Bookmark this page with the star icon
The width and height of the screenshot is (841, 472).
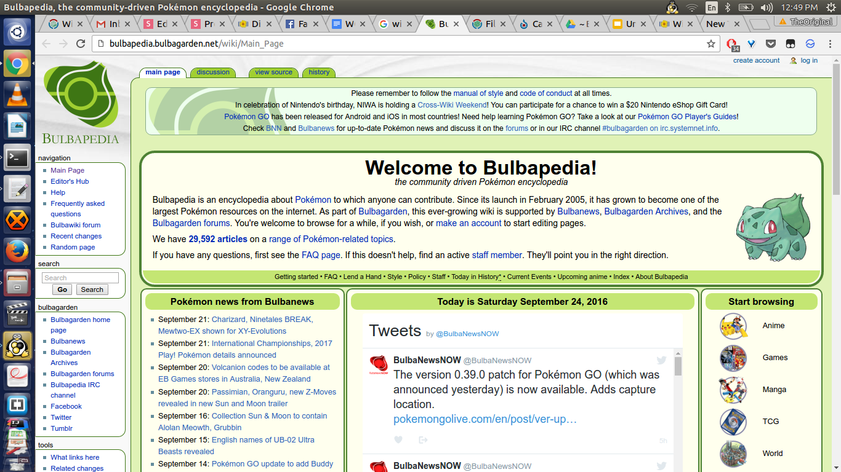[x=711, y=44]
